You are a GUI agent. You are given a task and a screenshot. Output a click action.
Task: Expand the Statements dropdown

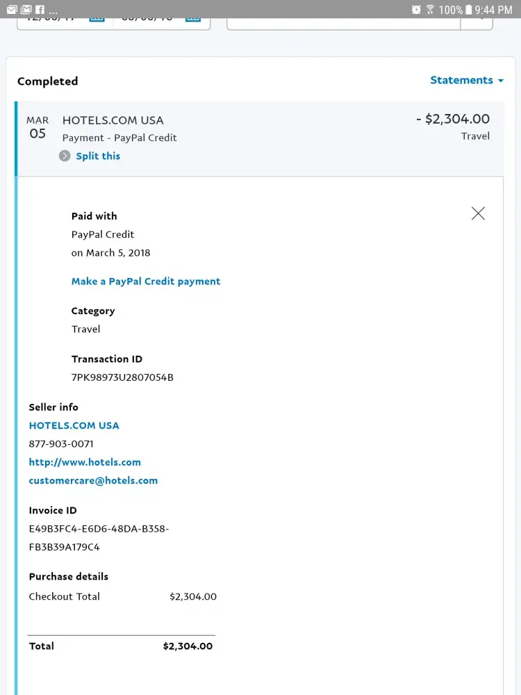[x=466, y=80]
